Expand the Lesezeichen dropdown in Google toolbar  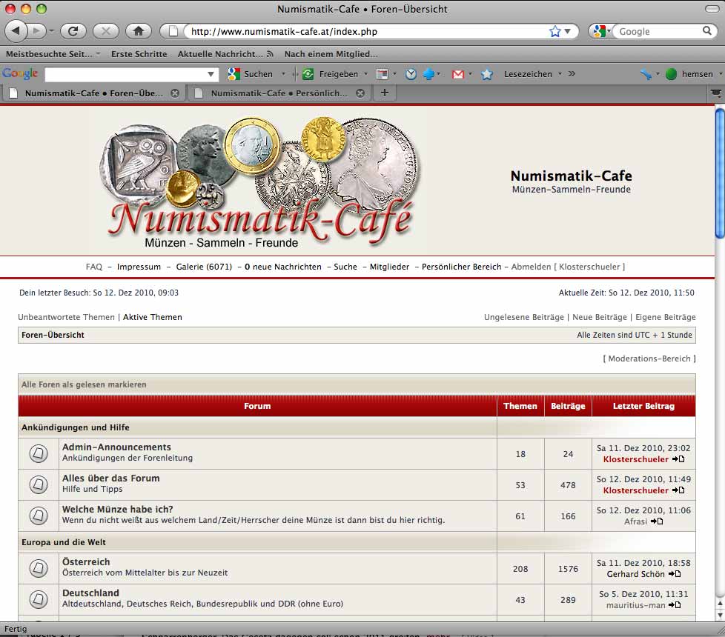click(560, 74)
